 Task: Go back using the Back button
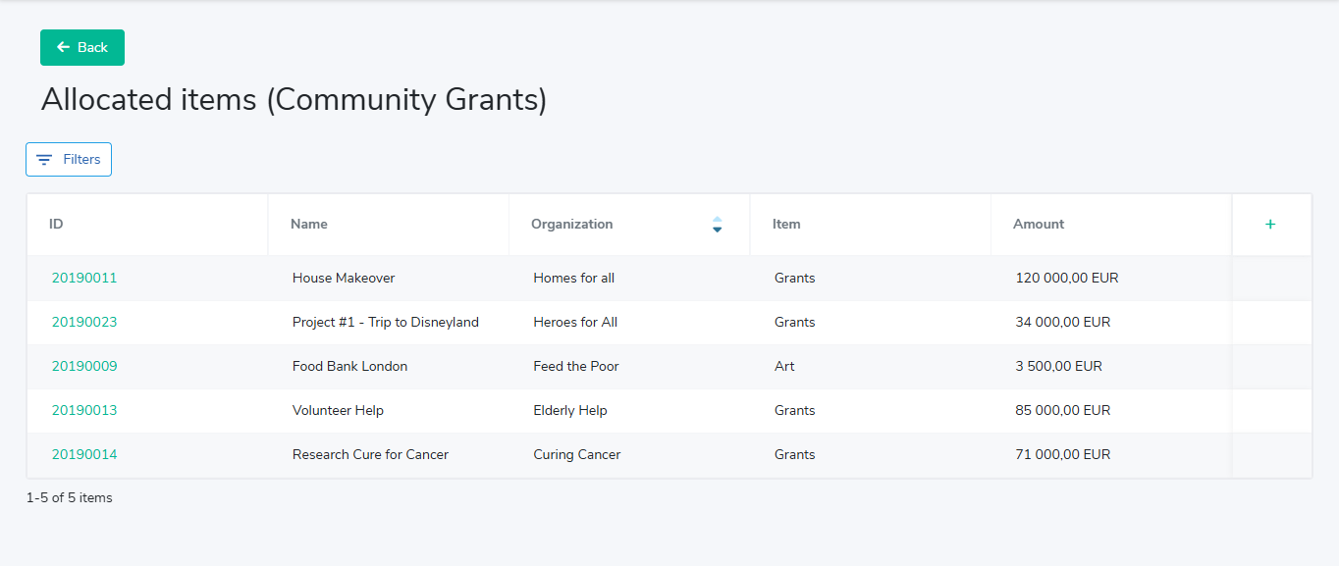tap(82, 47)
